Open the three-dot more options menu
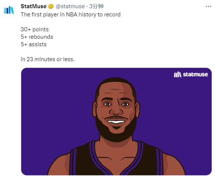 coord(208,6)
